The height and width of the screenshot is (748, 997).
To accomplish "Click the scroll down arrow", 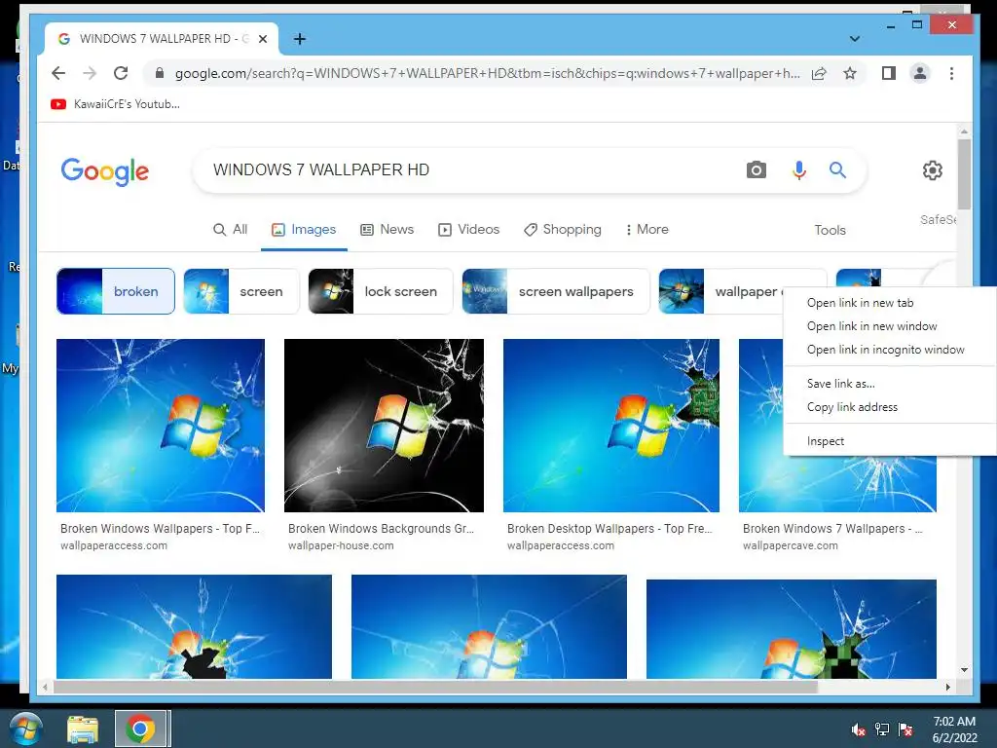I will (x=964, y=670).
